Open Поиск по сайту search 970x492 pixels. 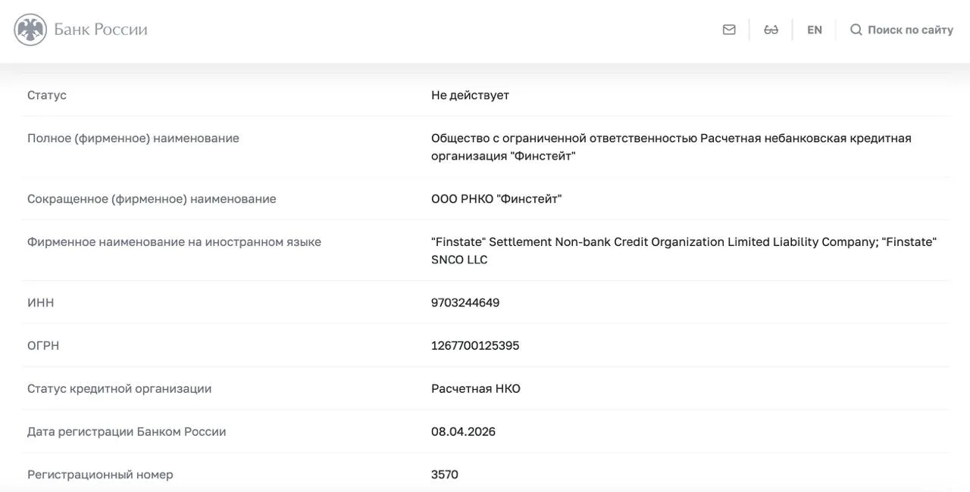pyautogui.click(x=910, y=30)
